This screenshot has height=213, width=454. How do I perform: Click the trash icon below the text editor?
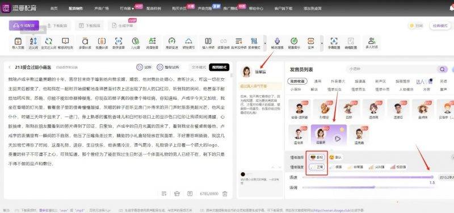point(225,193)
